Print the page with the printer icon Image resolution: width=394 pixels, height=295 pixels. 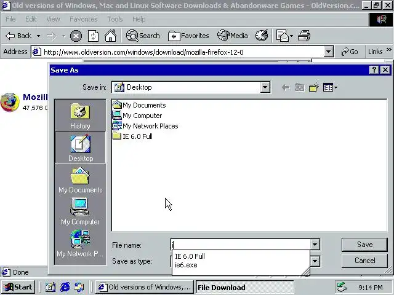pos(304,36)
